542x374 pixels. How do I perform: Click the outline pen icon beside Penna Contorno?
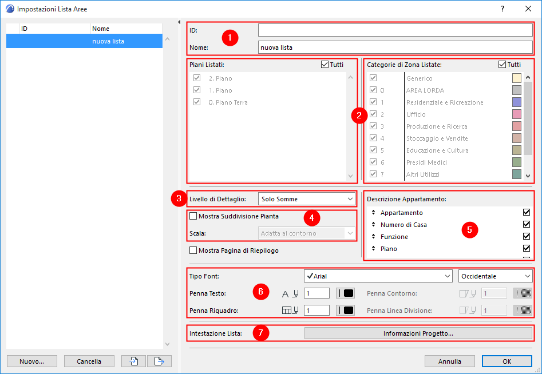coord(468,293)
